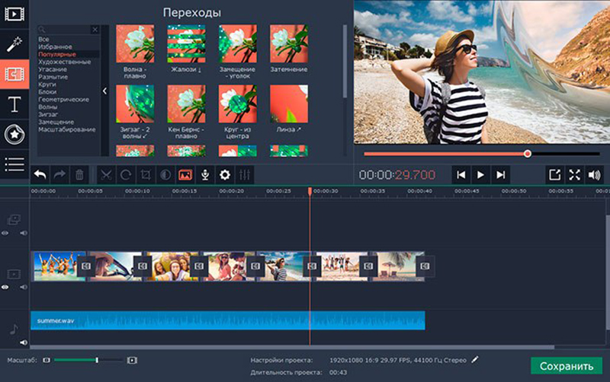Skip to previous frame button
Image resolution: width=610 pixels, height=382 pixels.
tap(461, 175)
